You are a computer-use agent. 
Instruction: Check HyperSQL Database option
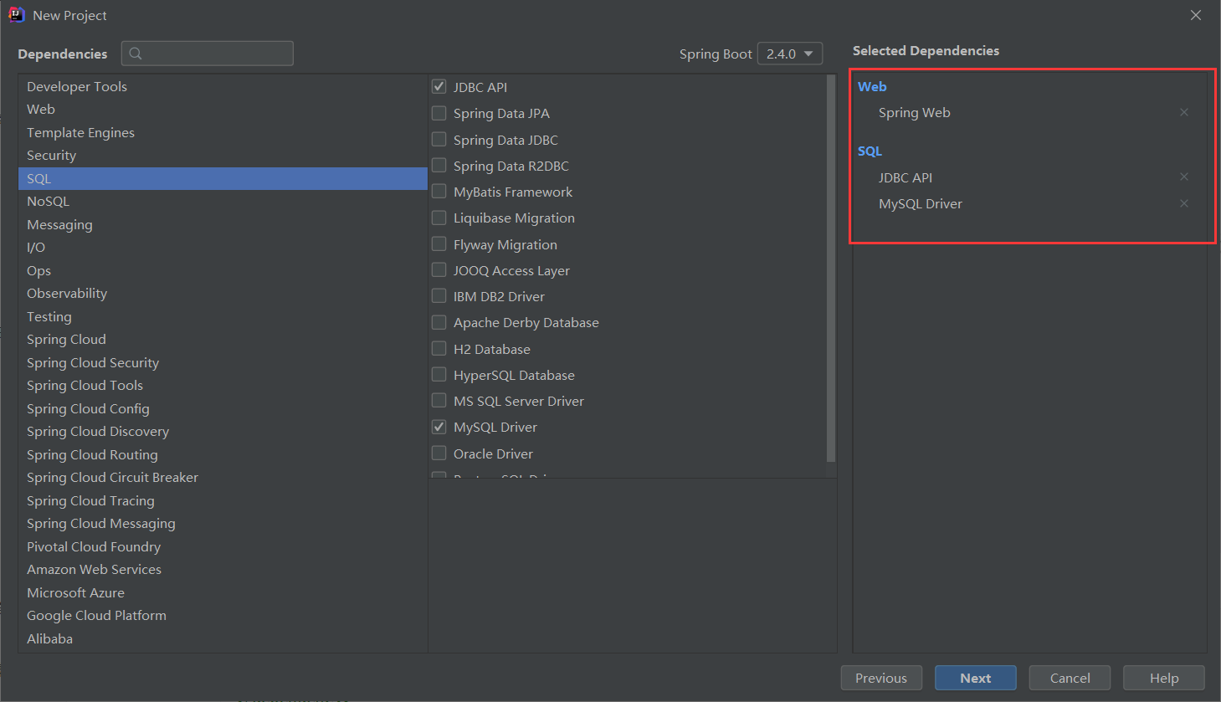[x=439, y=374]
